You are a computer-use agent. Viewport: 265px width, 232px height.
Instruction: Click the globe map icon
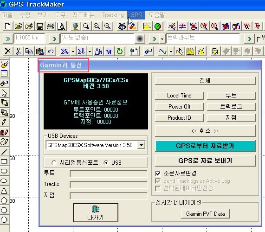click(75, 26)
